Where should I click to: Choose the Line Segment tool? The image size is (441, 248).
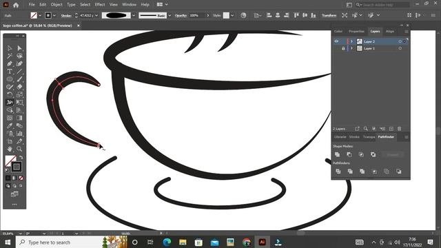click(x=19, y=72)
